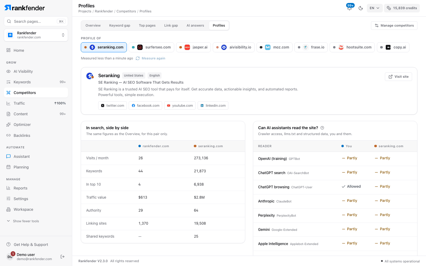Open Assistant sidebar item

[x=36, y=156]
